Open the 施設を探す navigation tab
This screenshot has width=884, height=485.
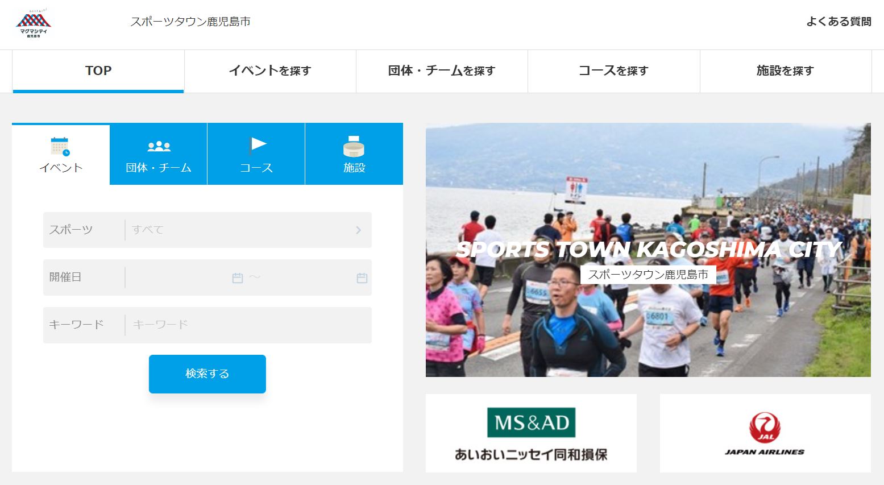[785, 71]
